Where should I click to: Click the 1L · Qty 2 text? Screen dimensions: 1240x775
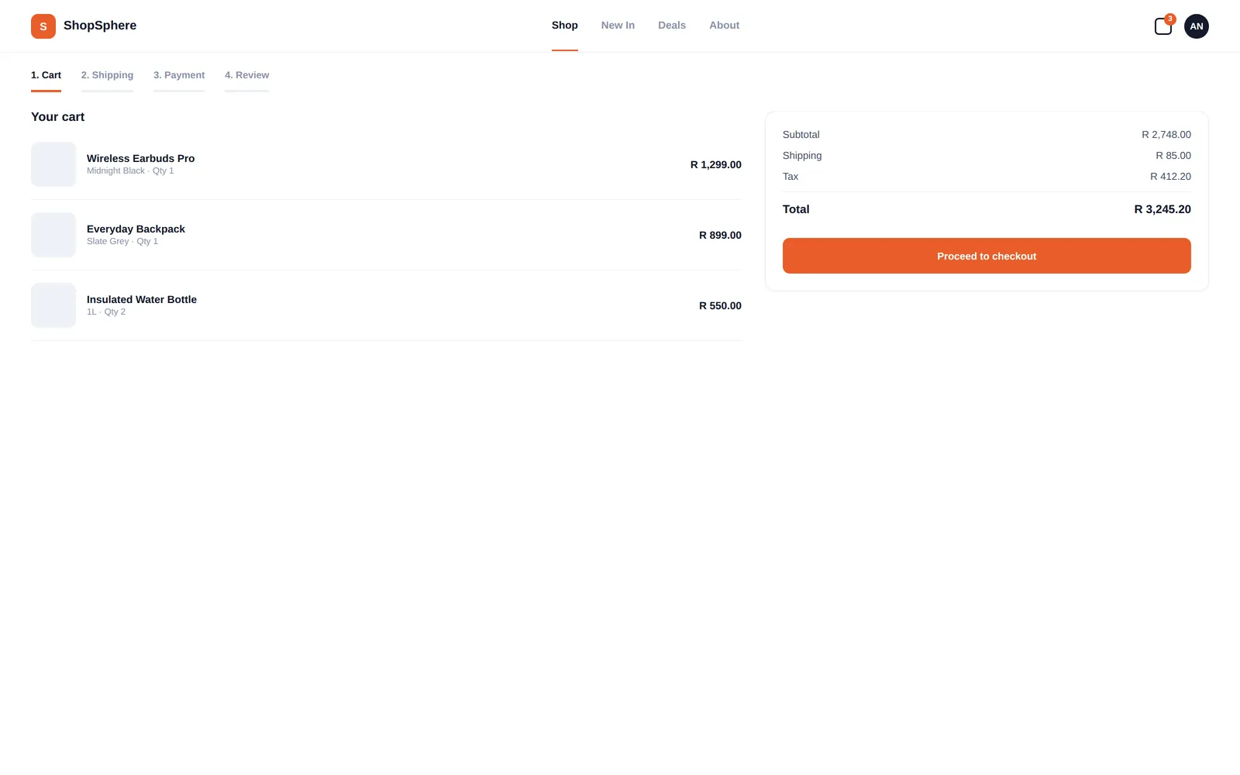coord(106,312)
